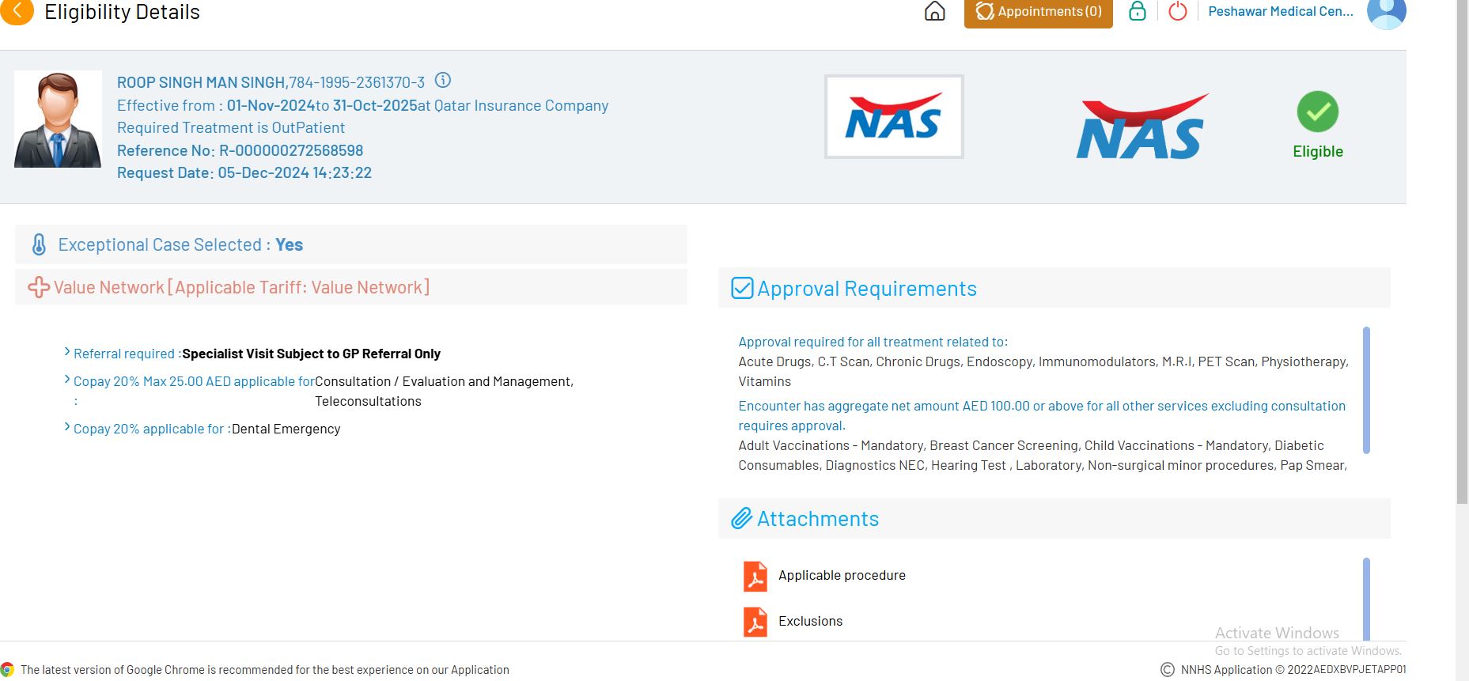The image size is (1469, 681).
Task: Select the Effective from 01-Nov-2024 line
Action: click(363, 105)
